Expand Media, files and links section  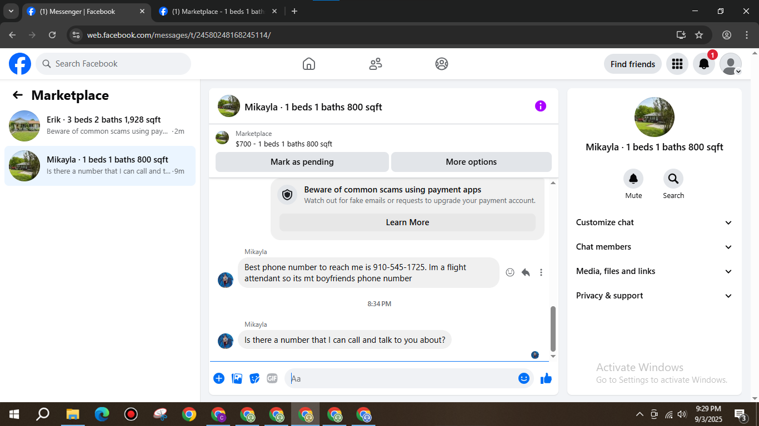(655, 271)
